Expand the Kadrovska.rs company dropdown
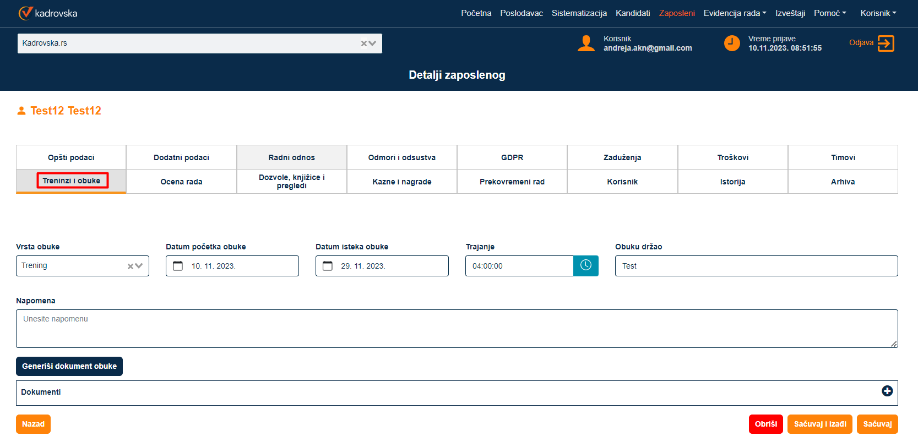Viewport: 918px width, 447px height. tap(373, 43)
